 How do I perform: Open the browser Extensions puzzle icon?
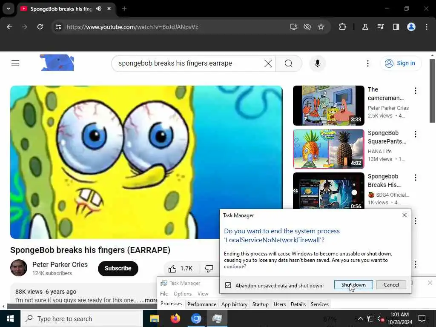pyautogui.click(x=343, y=27)
